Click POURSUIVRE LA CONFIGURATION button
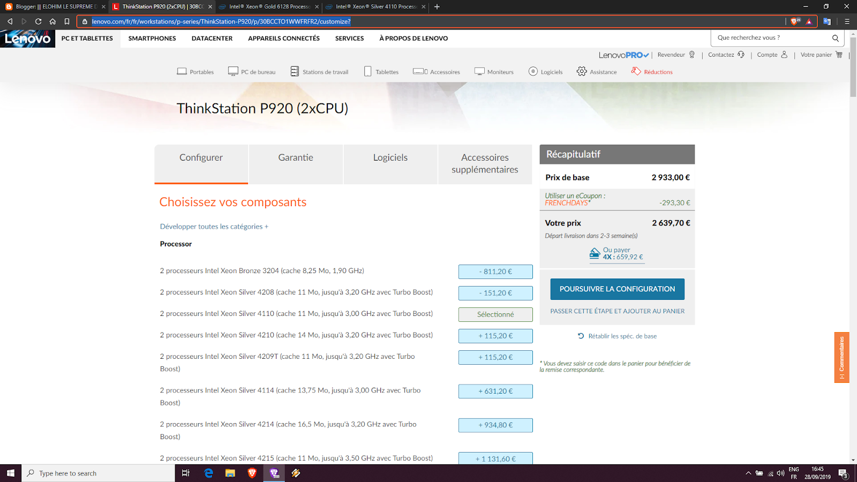The image size is (857, 482). pyautogui.click(x=617, y=289)
